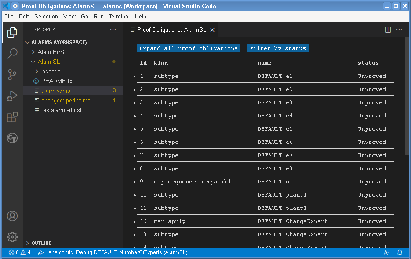Select the Proof Obligations: AlarmSL tab

pyautogui.click(x=167, y=30)
